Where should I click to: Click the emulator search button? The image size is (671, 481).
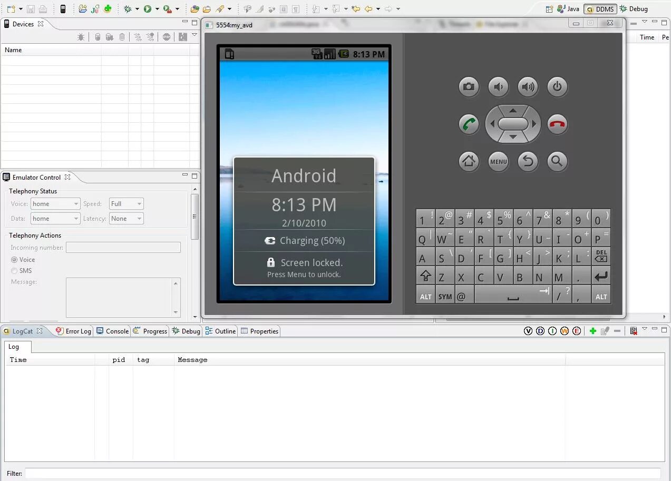click(557, 161)
